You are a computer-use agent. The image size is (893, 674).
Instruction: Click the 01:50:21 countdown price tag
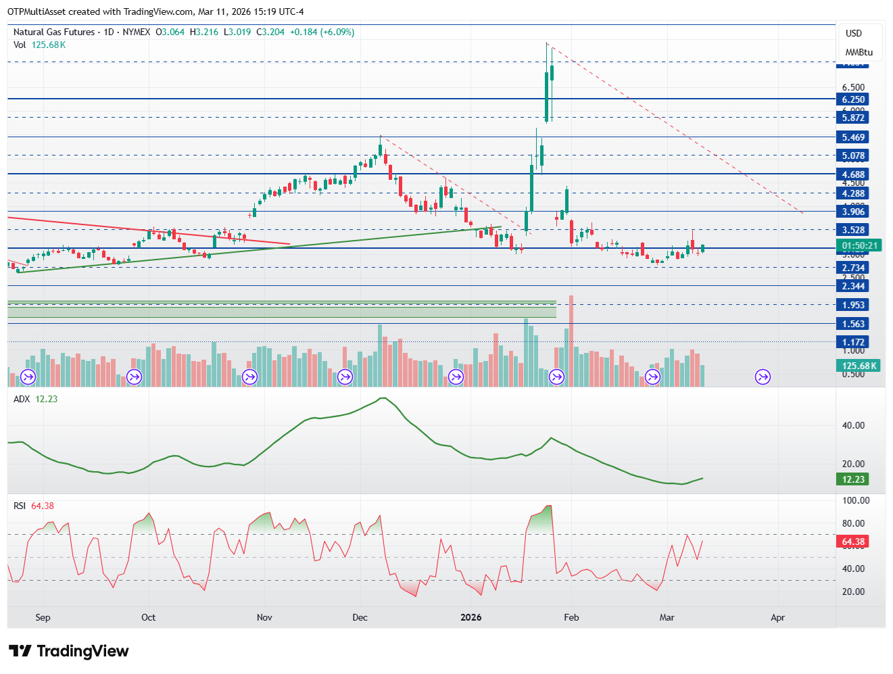859,245
